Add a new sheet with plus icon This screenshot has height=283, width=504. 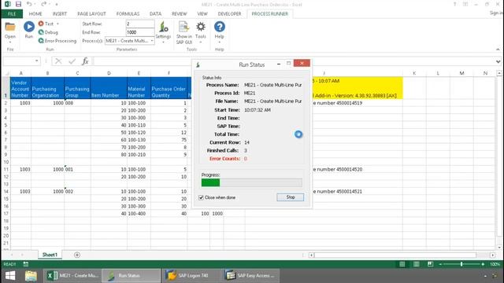click(77, 255)
